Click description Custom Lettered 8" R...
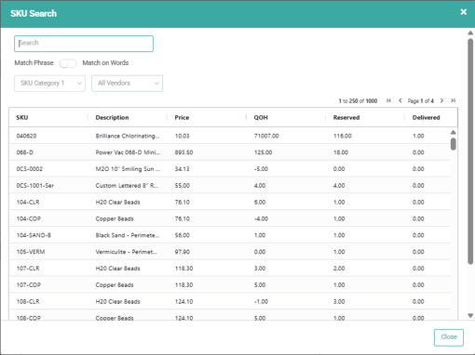The width and height of the screenshot is (475, 355). [x=127, y=186]
